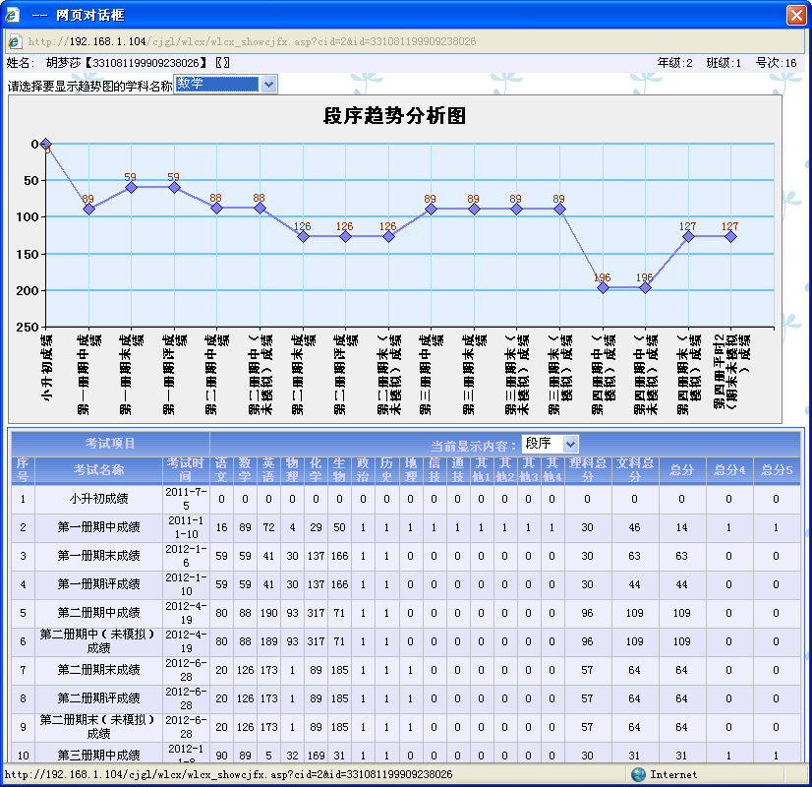Click the chart point above 小升初成绩
812x787 pixels.
(x=45, y=145)
